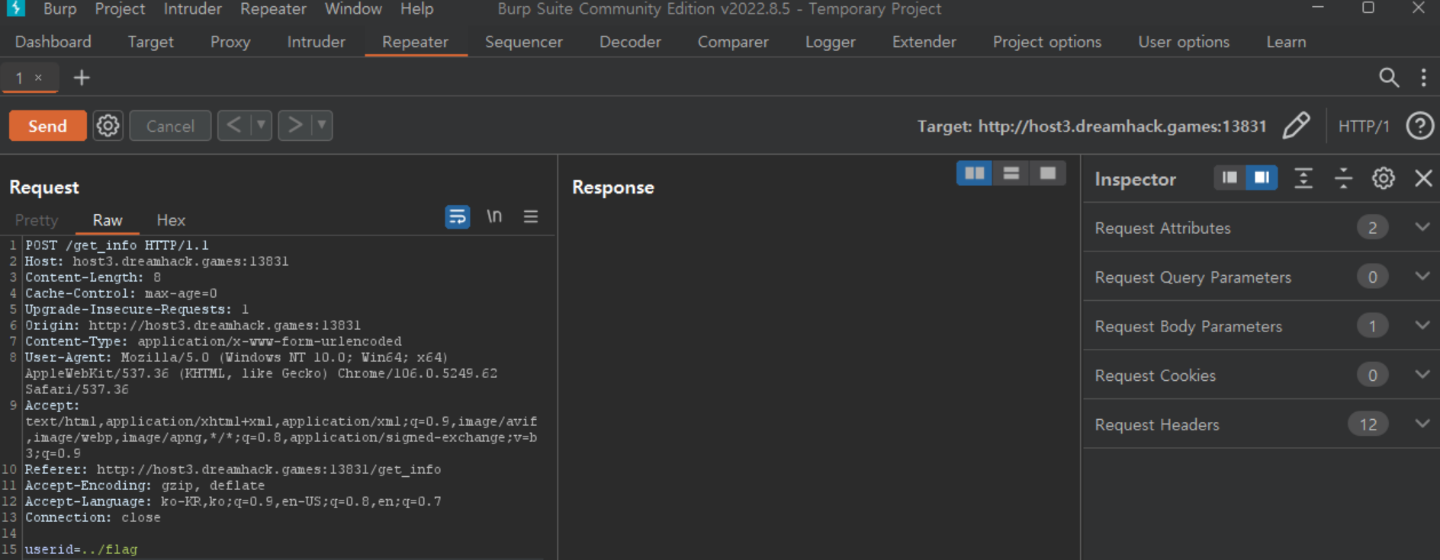
Task: Click the search magnifier icon
Action: click(x=1389, y=78)
